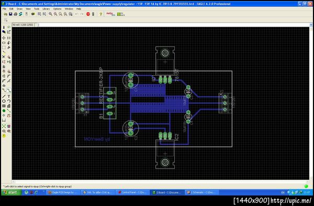Screen dimensions: 314x206
Task: Select the Delete (X) tool
Action: point(4,57)
